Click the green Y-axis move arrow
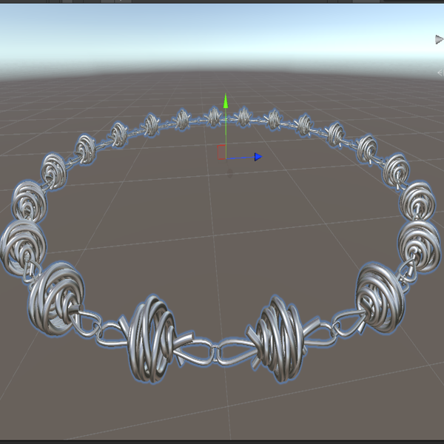This screenshot has width=444, height=444. pos(226,101)
